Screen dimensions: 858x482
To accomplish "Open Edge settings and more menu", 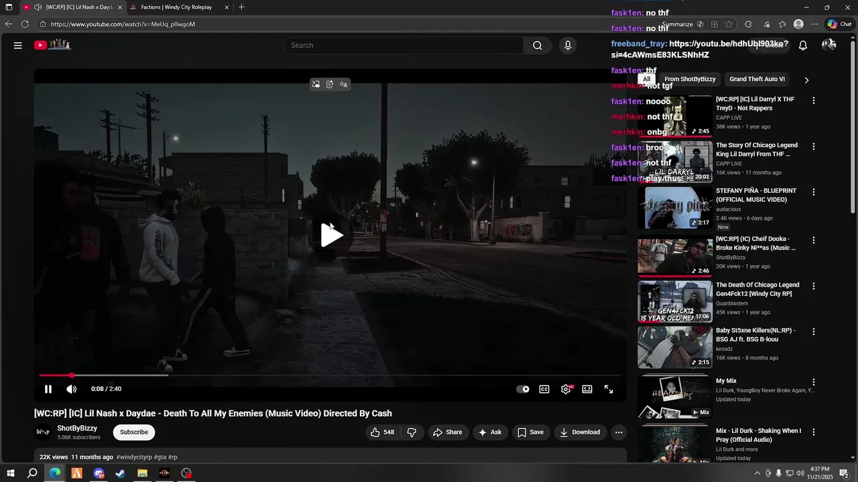I will (814, 24).
